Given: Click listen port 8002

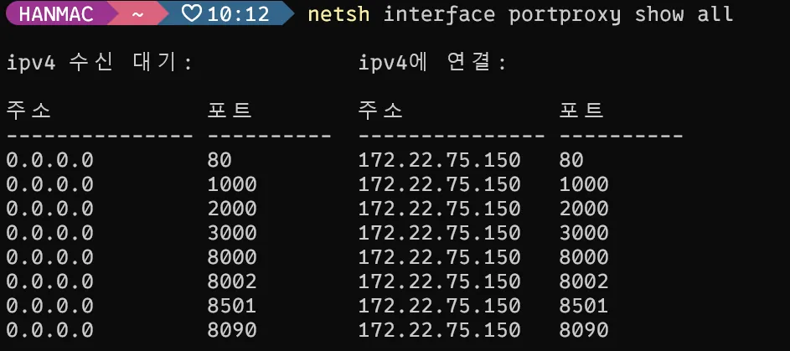Looking at the screenshot, I should [x=232, y=281].
